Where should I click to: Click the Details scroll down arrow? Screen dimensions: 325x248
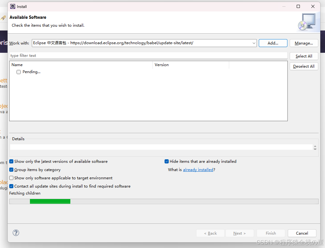pos(315,149)
